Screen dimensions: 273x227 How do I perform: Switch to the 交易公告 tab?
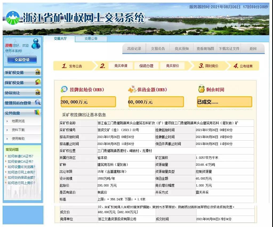coord(91,39)
